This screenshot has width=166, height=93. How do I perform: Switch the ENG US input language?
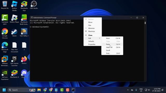(x=141, y=90)
